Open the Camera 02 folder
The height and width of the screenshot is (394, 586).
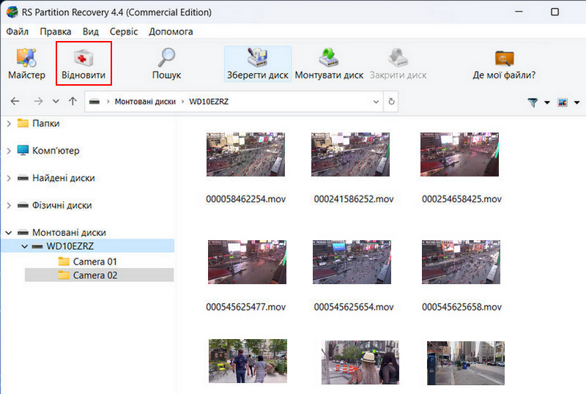95,275
